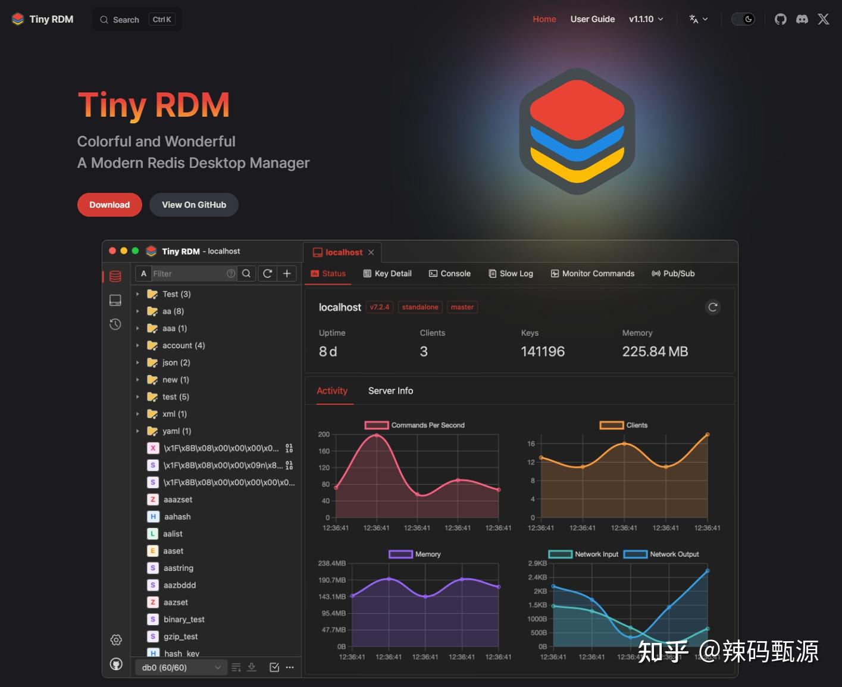Screen dimensions: 842x687
Task: Switch to the Server Info tab
Action: pyautogui.click(x=390, y=391)
